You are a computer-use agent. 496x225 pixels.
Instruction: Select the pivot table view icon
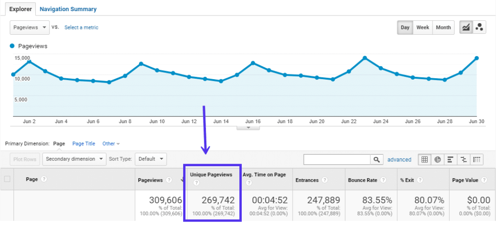477,159
